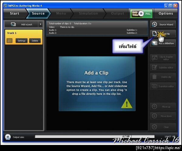The height and width of the screenshot is (151, 182).
Task: Click the 'Audio 1:' label
Action: point(53,30)
